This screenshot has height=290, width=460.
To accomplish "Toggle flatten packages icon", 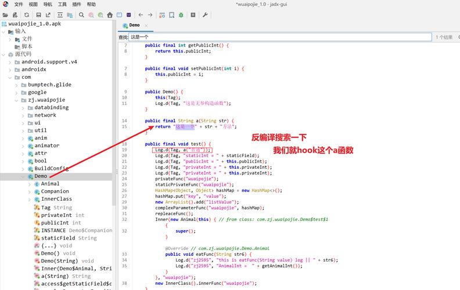I will click(70, 15).
